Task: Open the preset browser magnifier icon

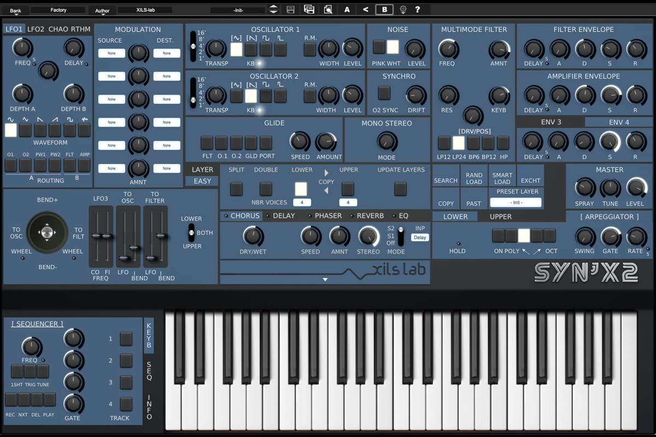Action: point(327,9)
